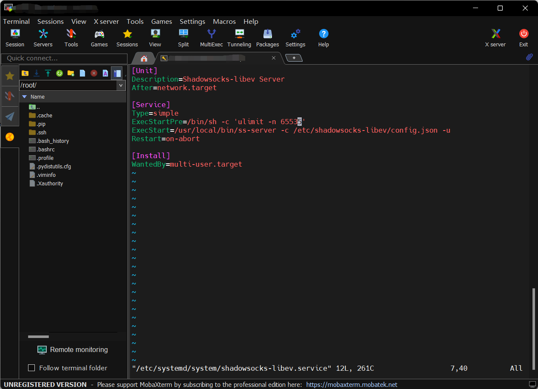Open the Tools knife sidebar tab
Image resolution: width=538 pixels, height=389 pixels.
pyautogui.click(x=10, y=96)
